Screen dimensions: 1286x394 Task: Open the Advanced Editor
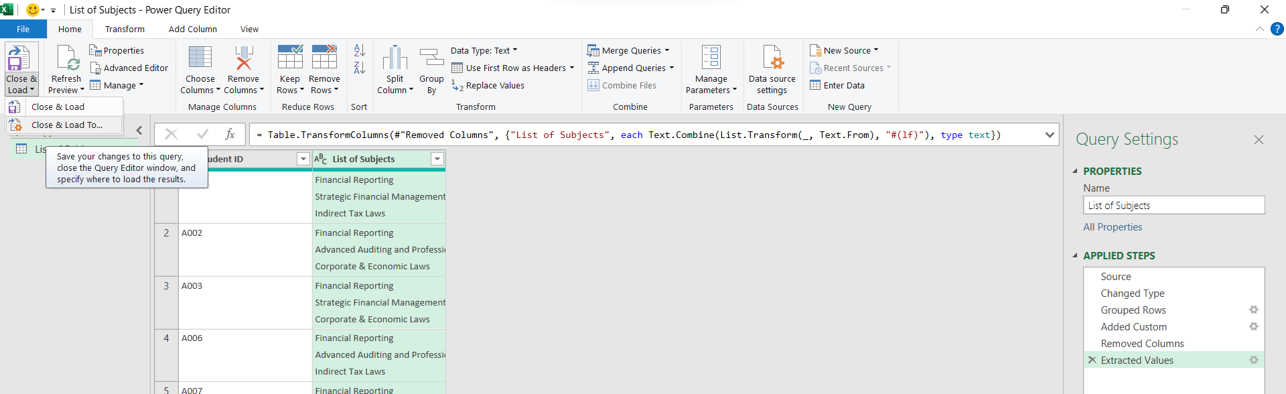pos(129,68)
